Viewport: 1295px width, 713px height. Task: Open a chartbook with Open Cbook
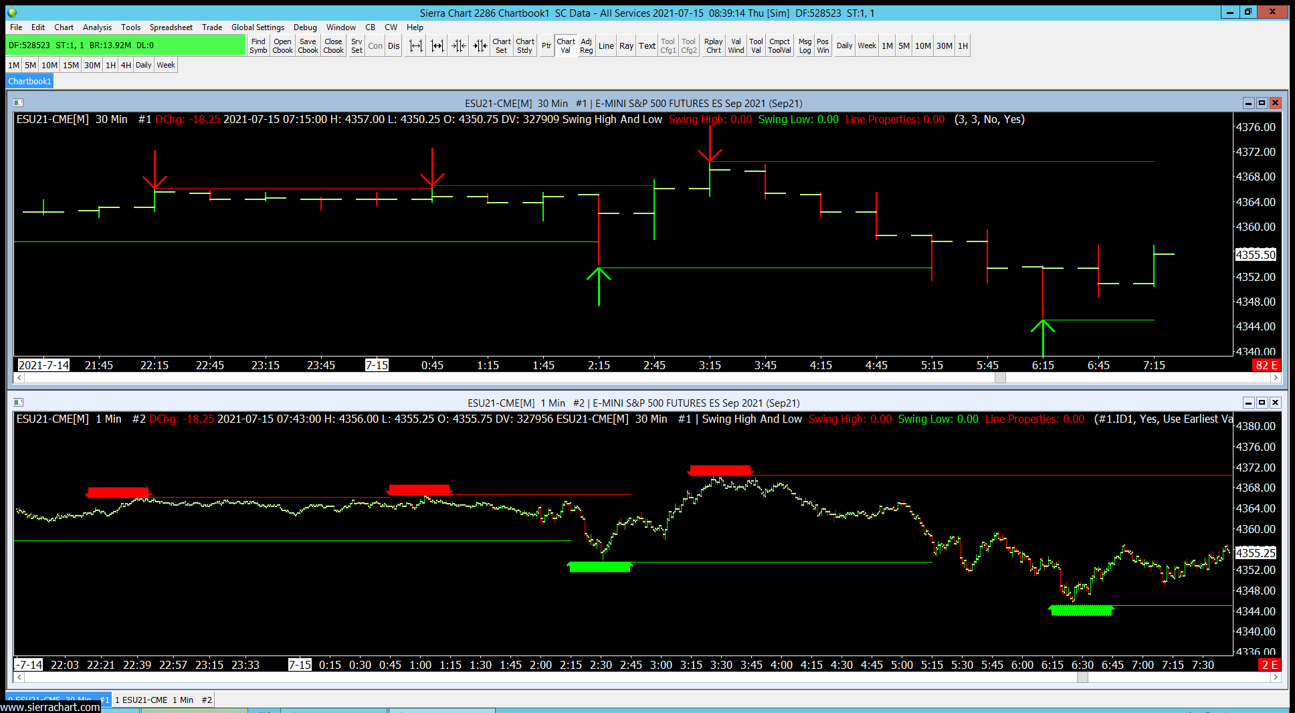point(282,45)
